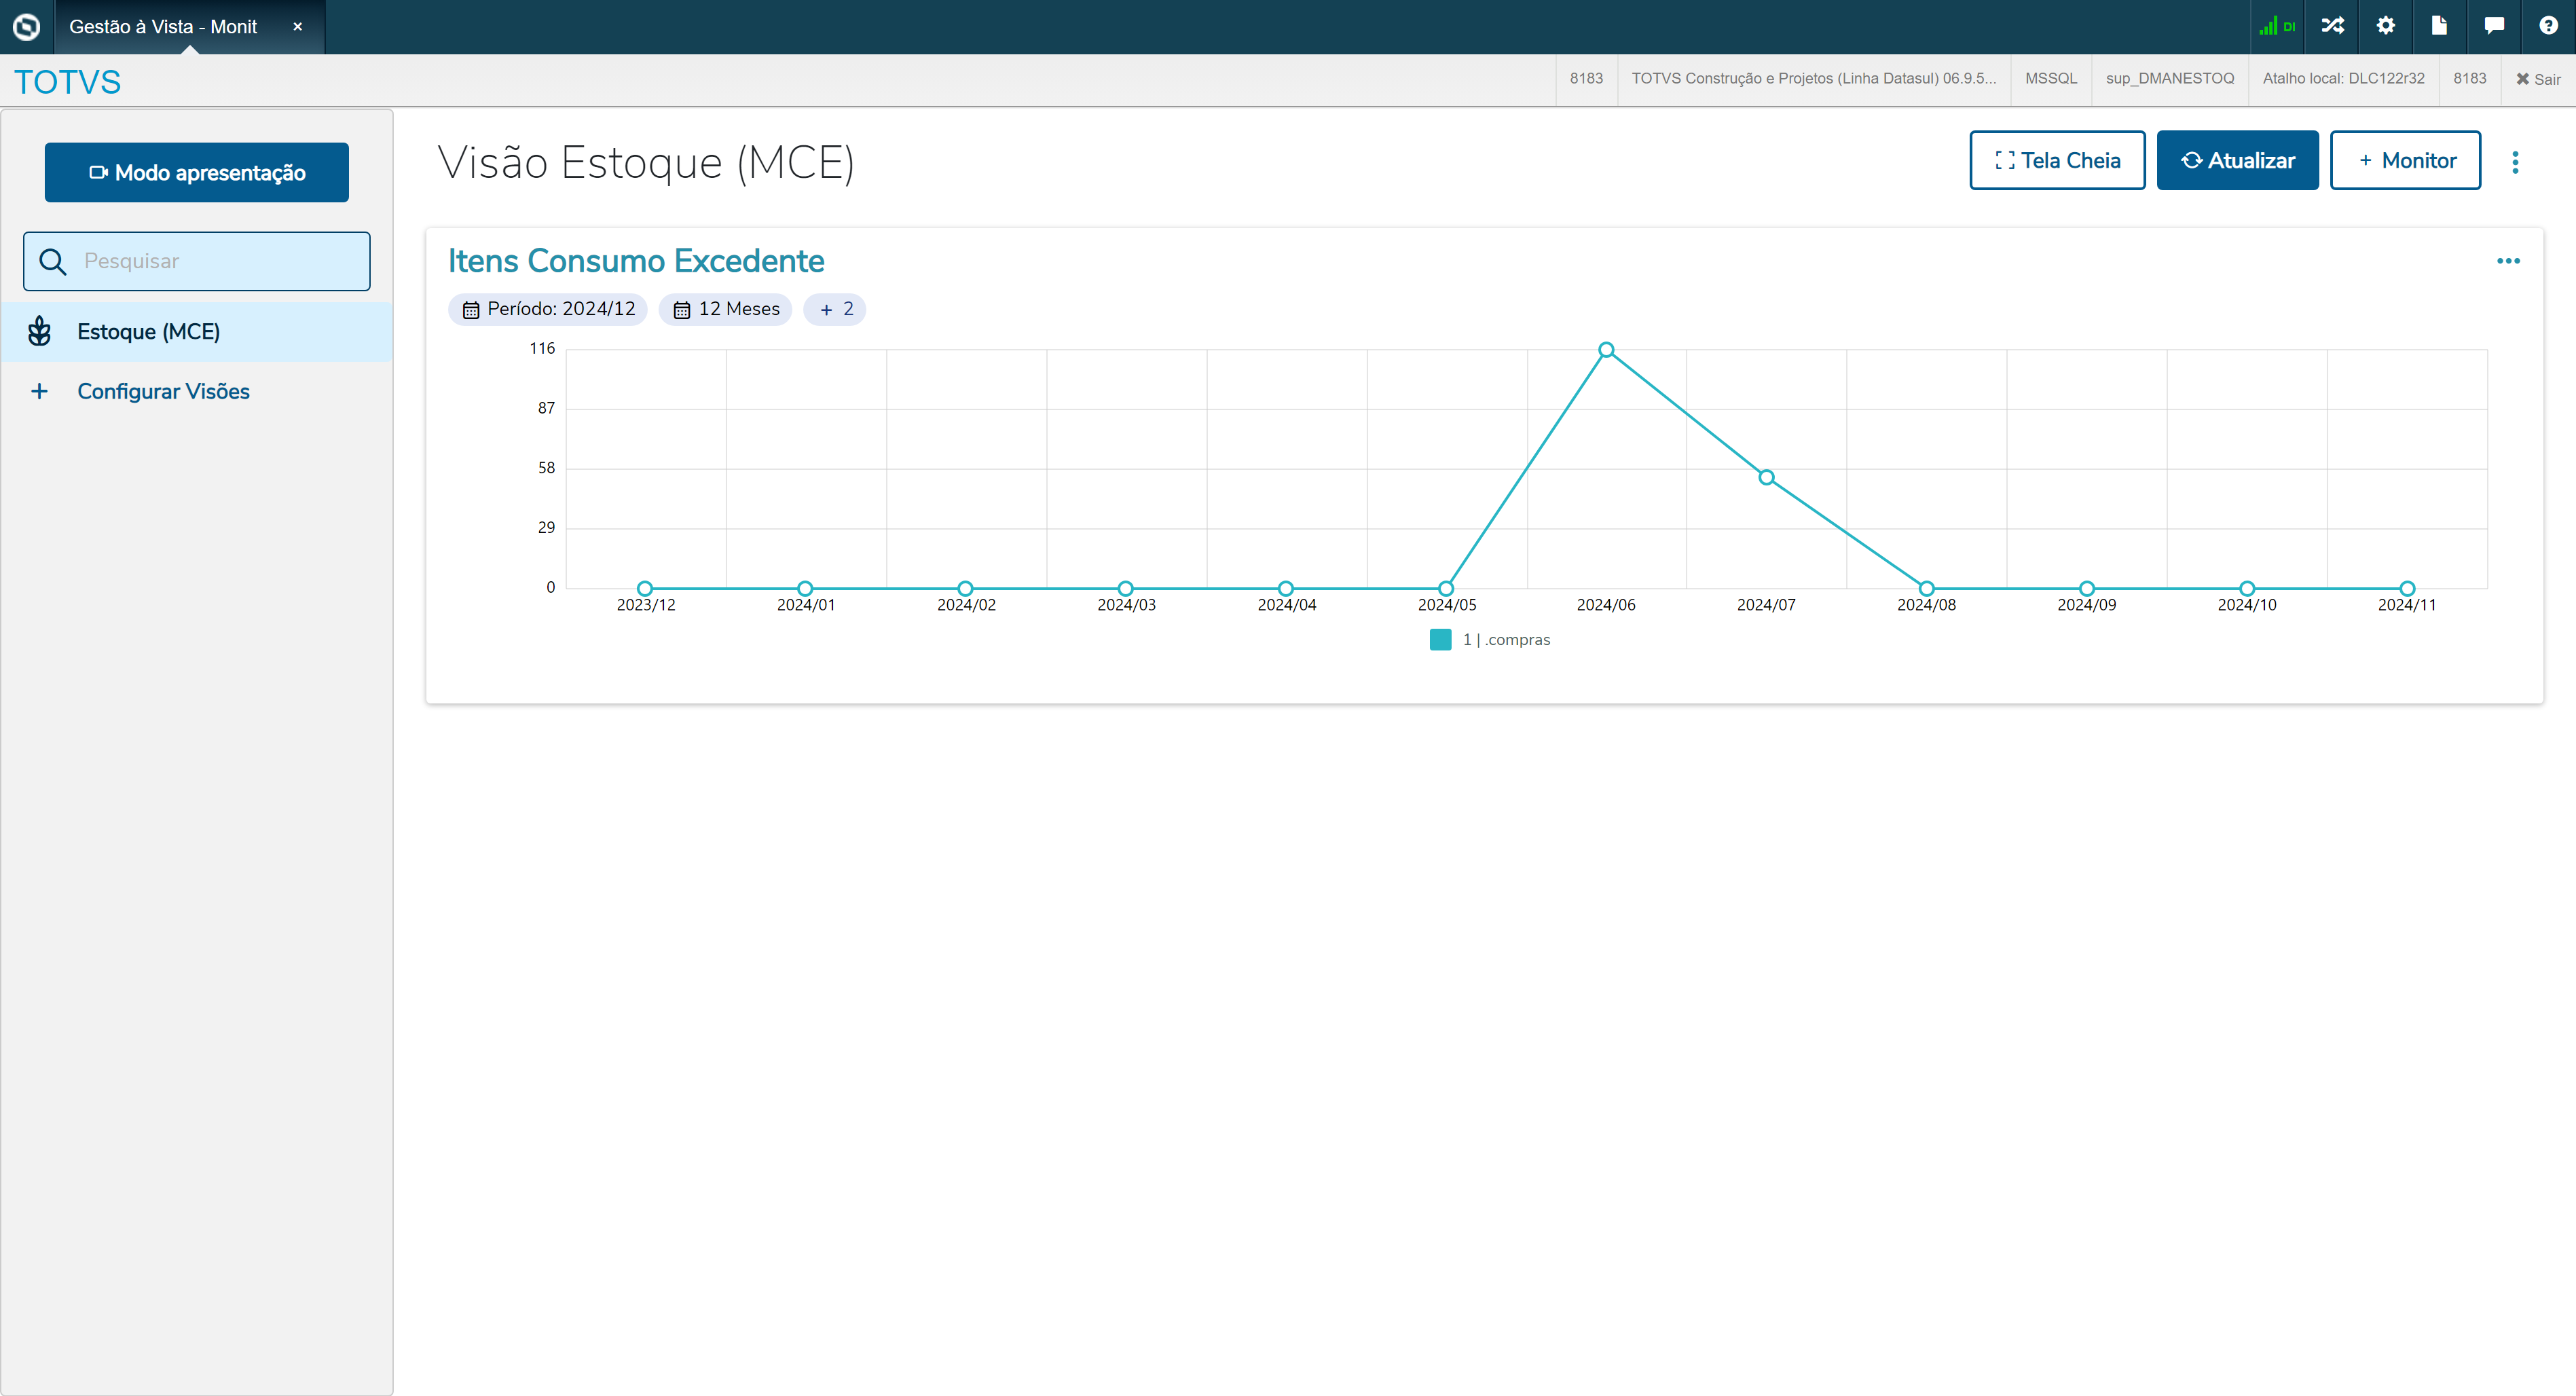Viewport: 2576px width, 1396px height.
Task: Click the green signal strength indicator
Action: 2276,26
